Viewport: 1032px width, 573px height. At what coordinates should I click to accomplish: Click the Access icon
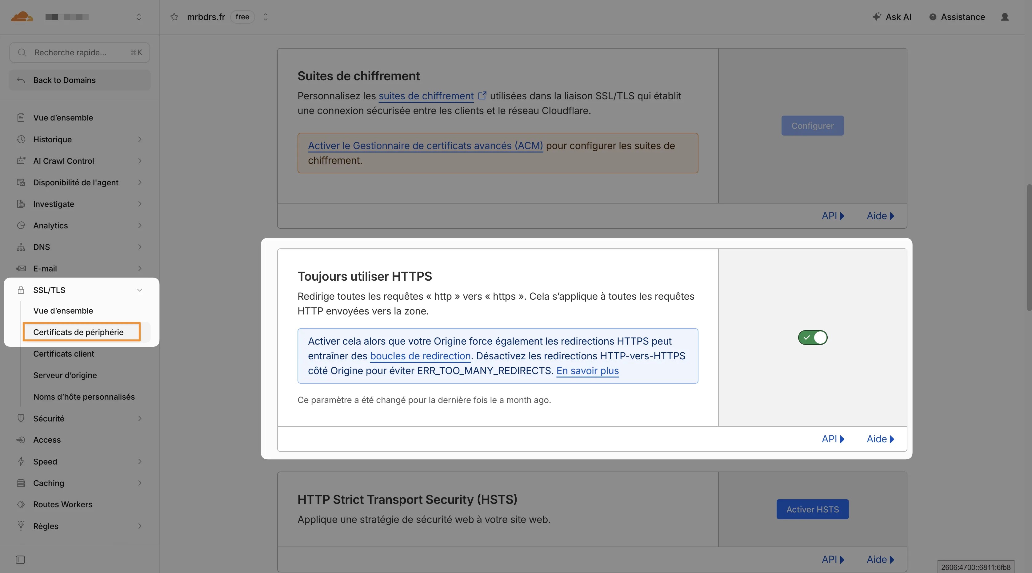(x=21, y=440)
